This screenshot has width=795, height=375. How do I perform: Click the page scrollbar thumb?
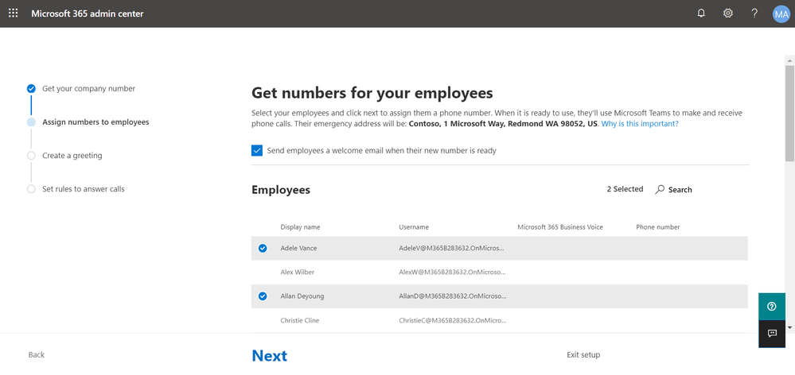click(x=790, y=113)
